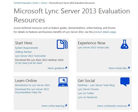Click the arrow icon beside More online learning
138x112 pixels.
coord(66,105)
